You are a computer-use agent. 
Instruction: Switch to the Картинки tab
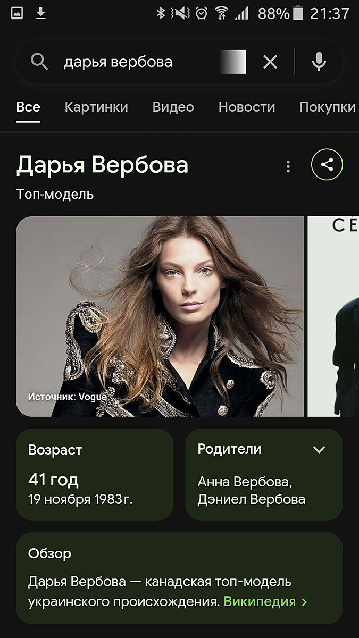[x=96, y=107]
